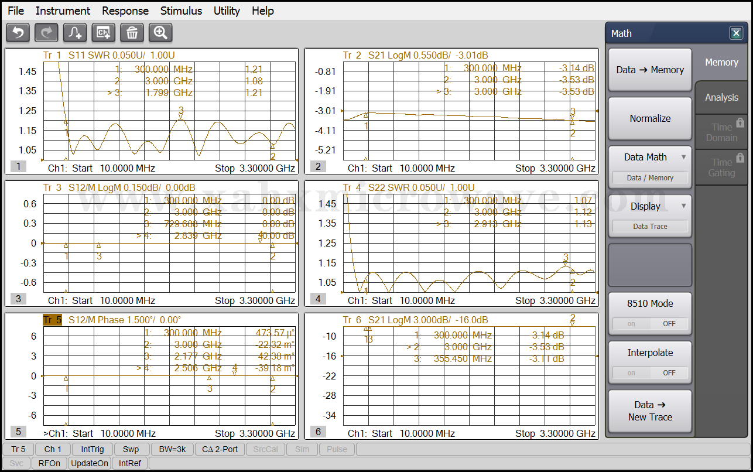Add a new trace with the toolbar icon
The width and height of the screenshot is (753, 472).
pyautogui.click(x=75, y=33)
